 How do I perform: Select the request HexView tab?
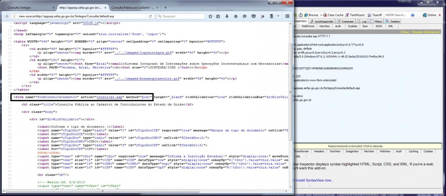(x=325, y=26)
